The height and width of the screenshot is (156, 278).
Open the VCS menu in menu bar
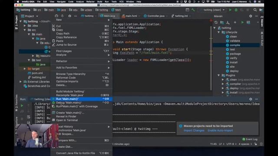121,2
